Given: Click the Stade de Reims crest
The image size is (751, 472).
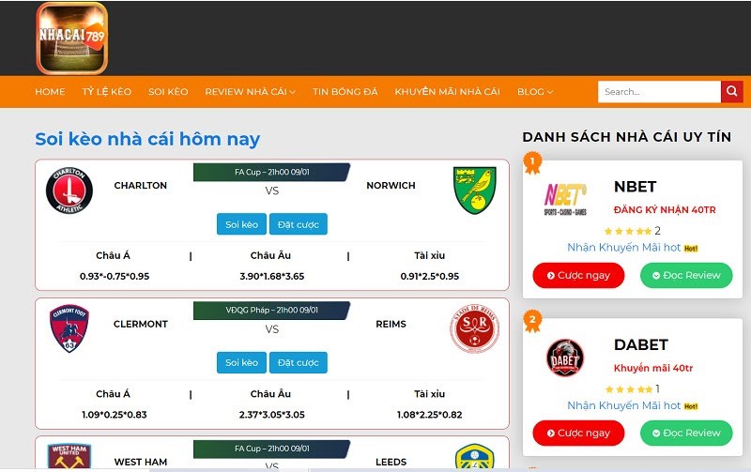Looking at the screenshot, I should pyautogui.click(x=474, y=328).
